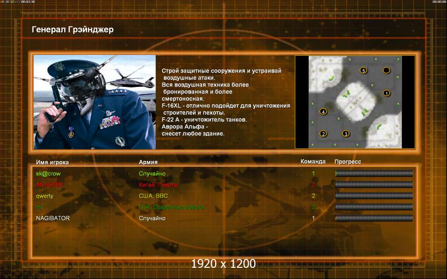447x279 pixels.
Task: Select the red player name ANAS-007
Action: tap(50, 185)
